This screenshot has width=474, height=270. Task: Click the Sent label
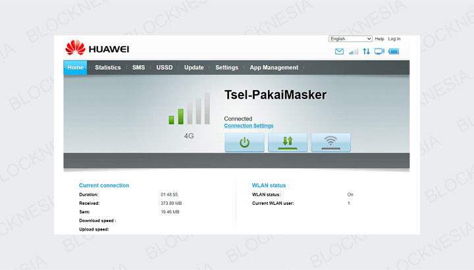[x=84, y=211]
